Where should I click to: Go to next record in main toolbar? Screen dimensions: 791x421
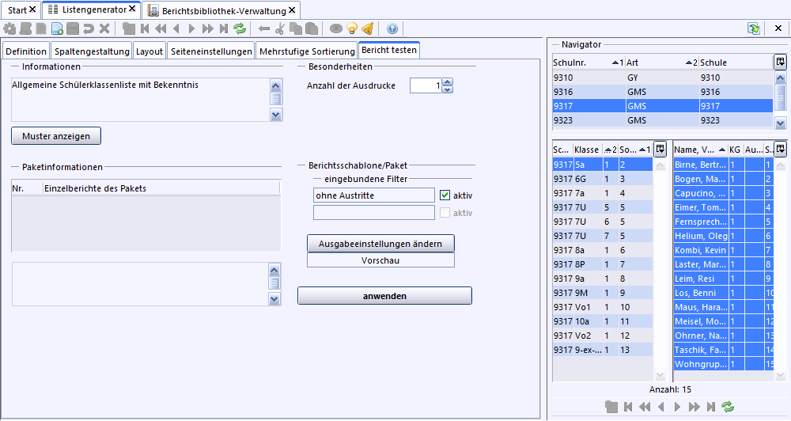pyautogui.click(x=191, y=28)
